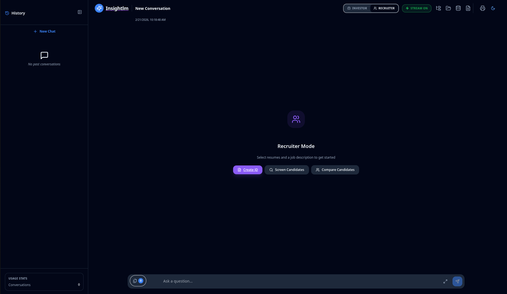Select the Recruiter mode tab
The image size is (507, 294).
point(384,8)
